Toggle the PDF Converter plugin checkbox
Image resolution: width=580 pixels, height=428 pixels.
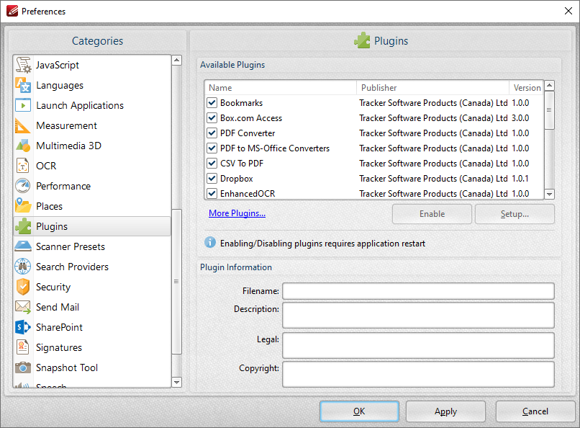(x=212, y=133)
